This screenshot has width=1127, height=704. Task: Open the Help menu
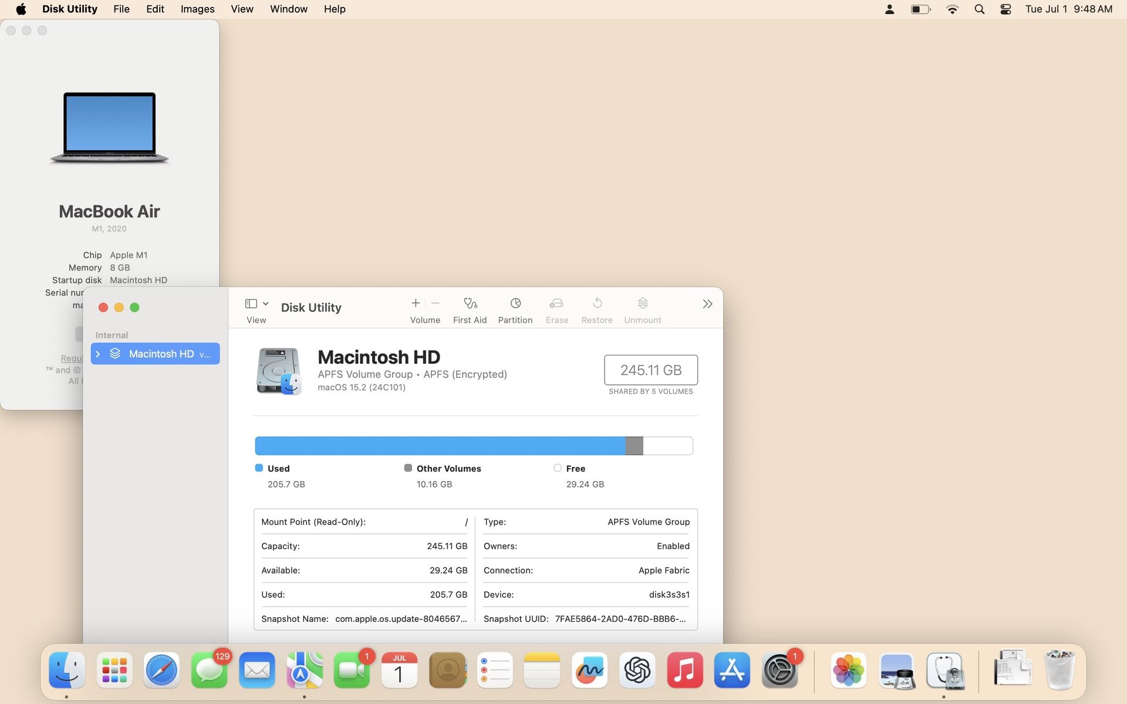(335, 9)
